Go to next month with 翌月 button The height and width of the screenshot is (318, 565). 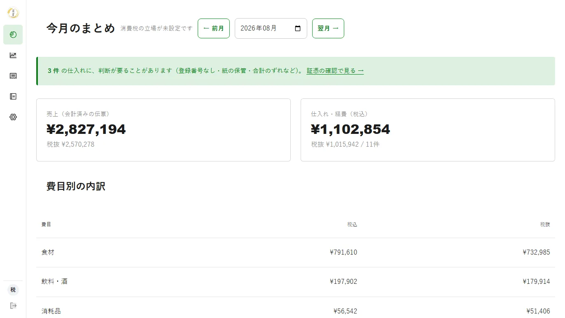tap(328, 28)
